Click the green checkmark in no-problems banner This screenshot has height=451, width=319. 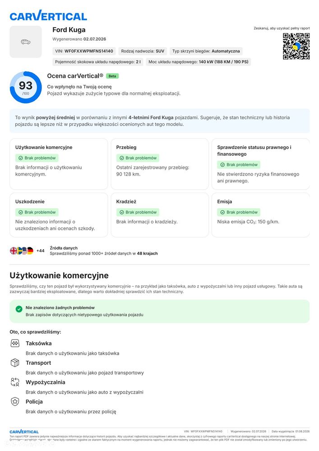click(19, 309)
